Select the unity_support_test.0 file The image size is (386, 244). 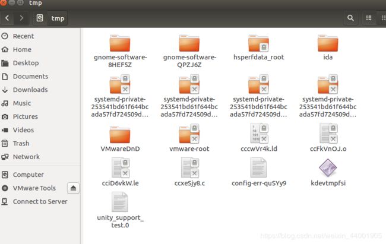[x=120, y=211]
